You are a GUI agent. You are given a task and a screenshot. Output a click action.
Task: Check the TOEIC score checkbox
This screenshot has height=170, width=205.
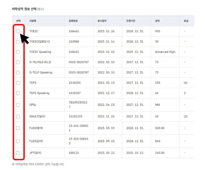(18, 31)
